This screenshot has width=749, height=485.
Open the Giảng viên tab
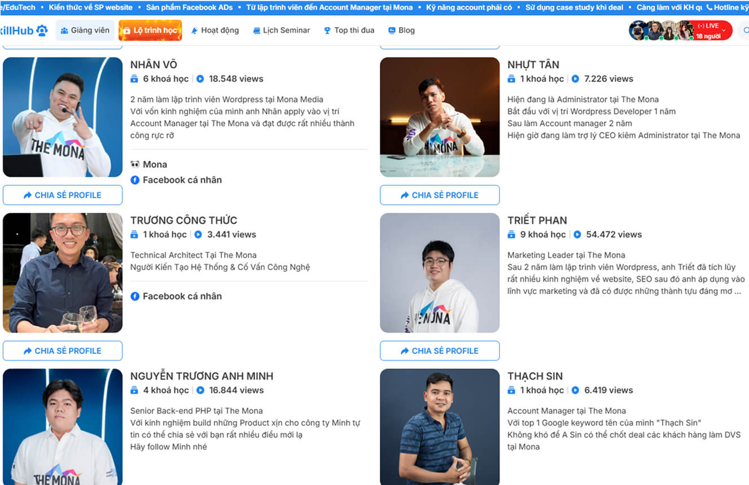point(85,30)
